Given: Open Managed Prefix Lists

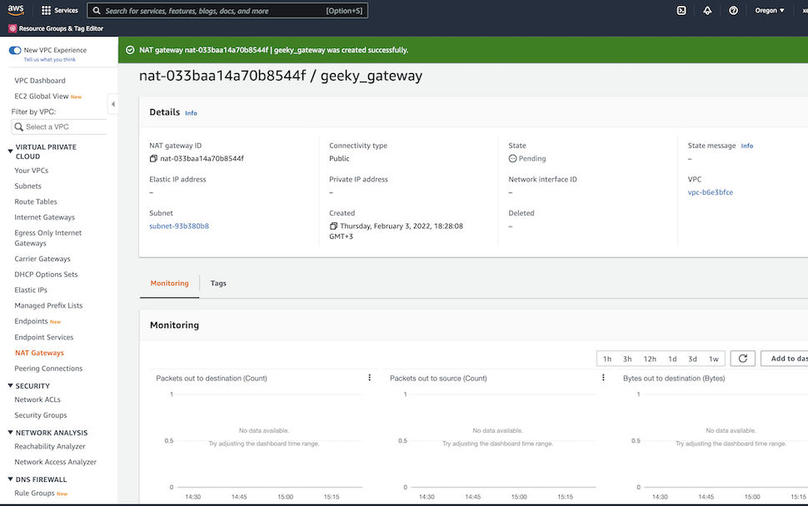Looking at the screenshot, I should (48, 305).
